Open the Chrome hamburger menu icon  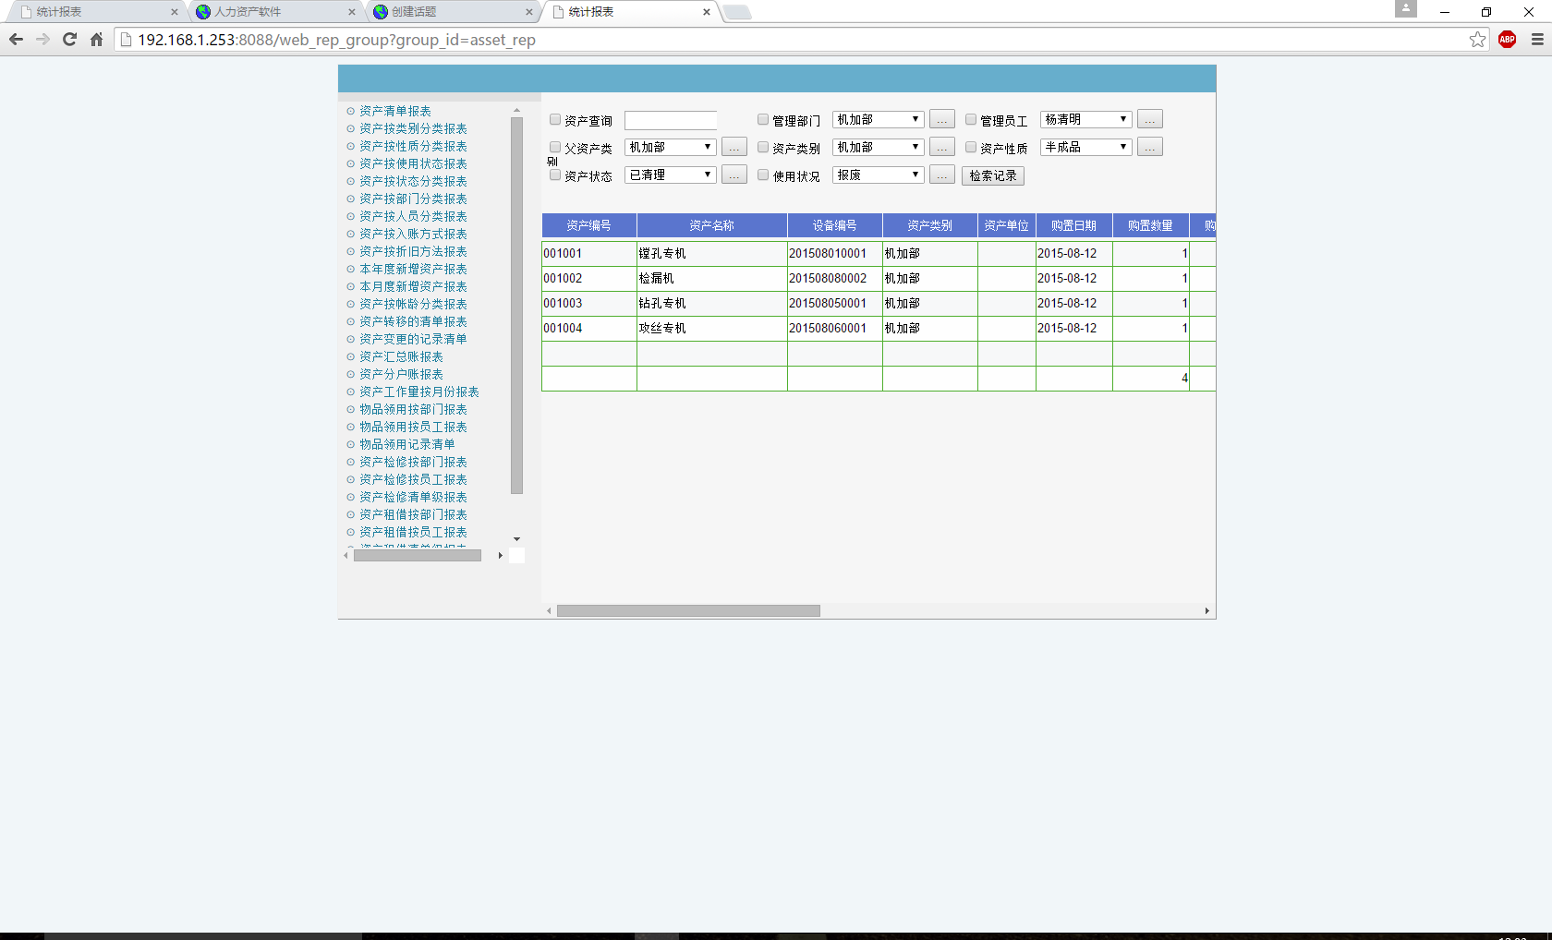point(1537,40)
